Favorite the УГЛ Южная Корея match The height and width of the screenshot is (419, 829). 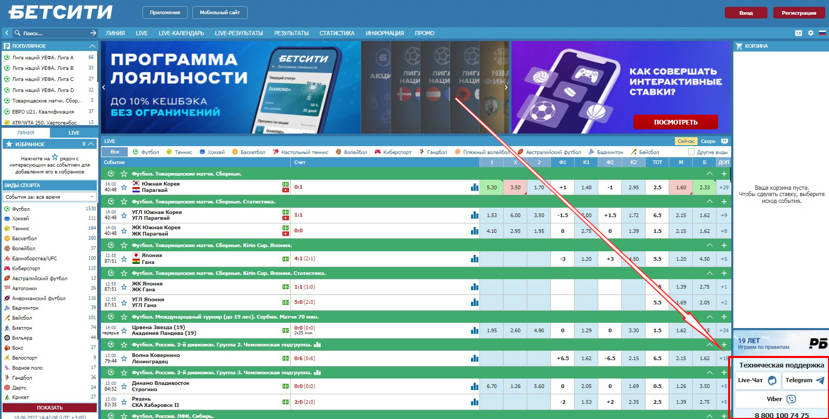coord(124,215)
